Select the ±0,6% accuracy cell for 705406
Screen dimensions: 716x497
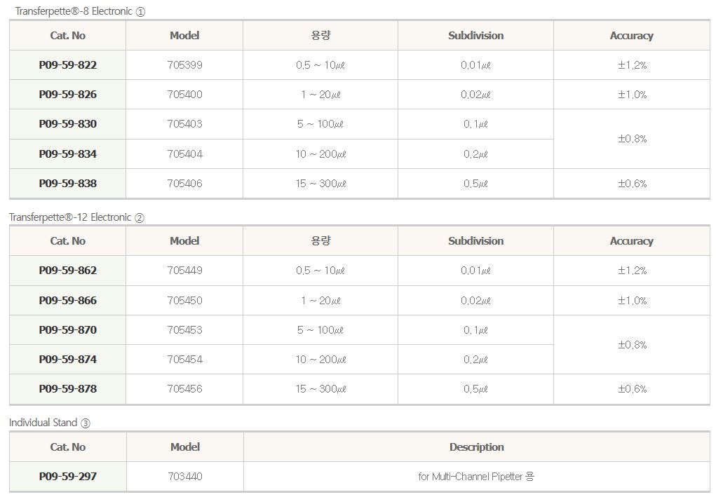pos(632,184)
